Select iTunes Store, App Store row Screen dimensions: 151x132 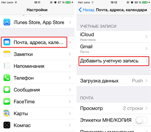[37, 22]
